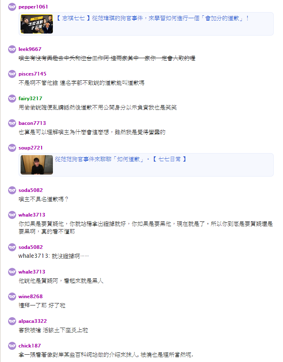Click the mask avatar icon beside bacon7713

12,123
